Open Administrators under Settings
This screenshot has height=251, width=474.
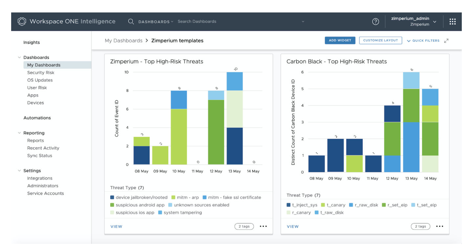(x=43, y=186)
